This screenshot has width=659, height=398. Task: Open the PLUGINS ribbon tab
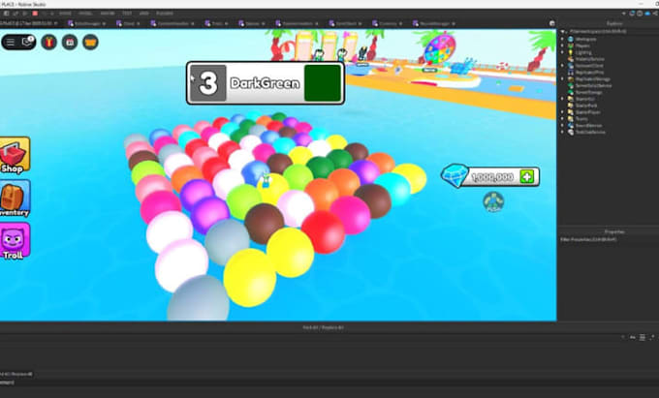pos(165,14)
